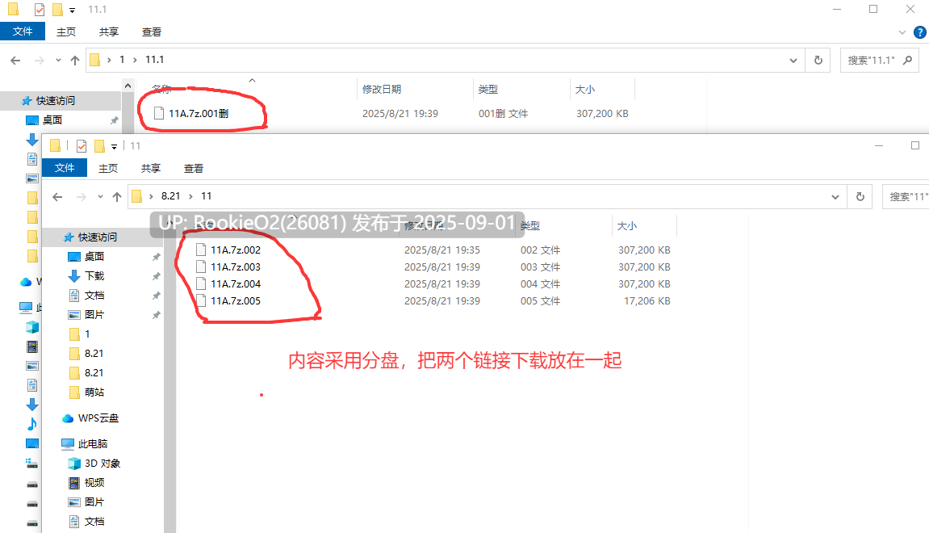Open the 主页 tab in window 11
Image resolution: width=929 pixels, height=533 pixels.
point(108,168)
